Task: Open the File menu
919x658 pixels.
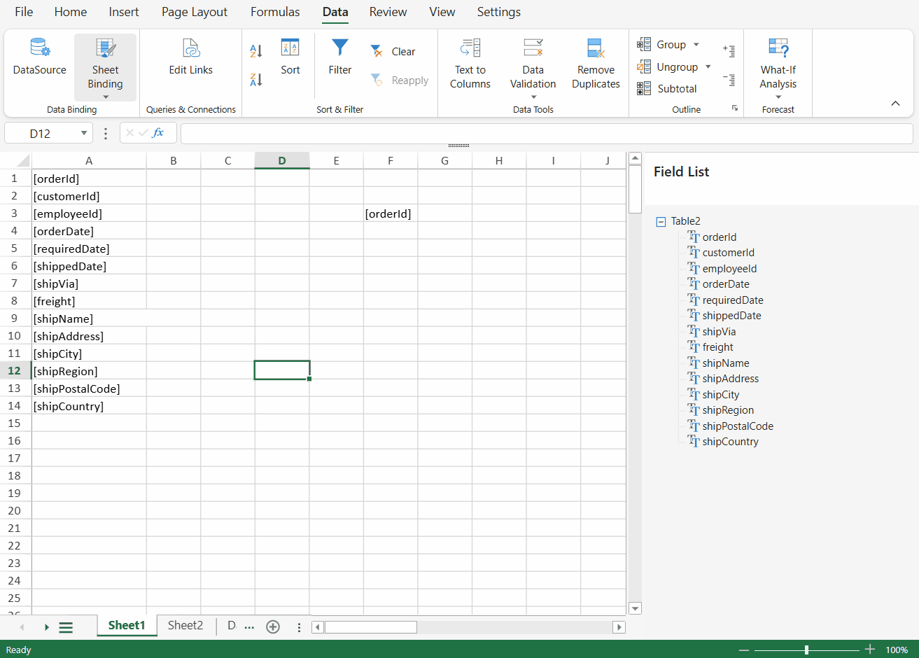Action: pos(24,12)
